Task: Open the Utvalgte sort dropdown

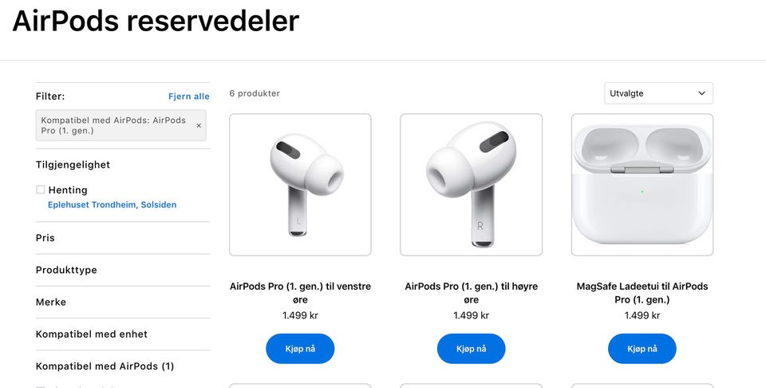Action: coord(658,93)
